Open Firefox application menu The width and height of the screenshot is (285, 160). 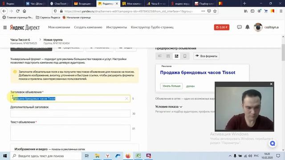[x=281, y=11]
